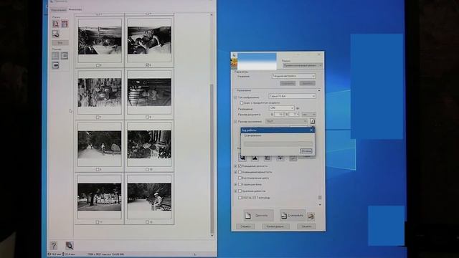
Task: Open the image adjustment sliders icon
Action: click(280, 158)
